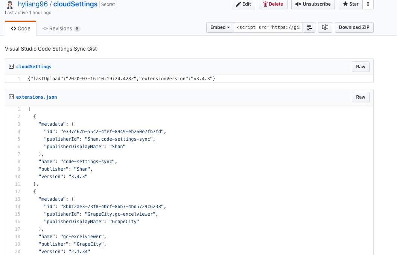
Task: Edit this gist with the pencil button
Action: [243, 4]
